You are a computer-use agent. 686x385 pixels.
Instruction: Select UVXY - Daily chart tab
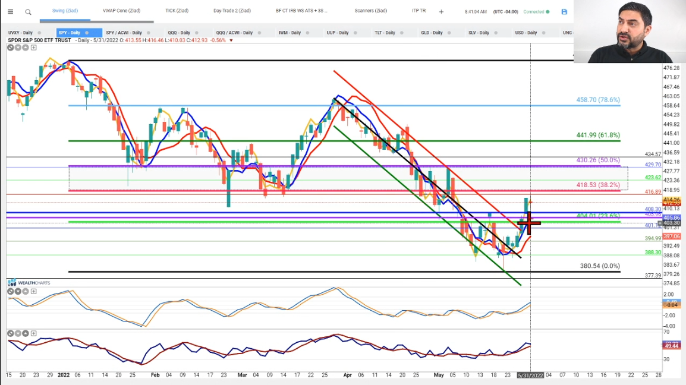(x=20, y=33)
